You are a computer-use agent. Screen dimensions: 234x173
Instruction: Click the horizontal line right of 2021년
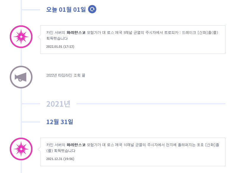point(151,104)
